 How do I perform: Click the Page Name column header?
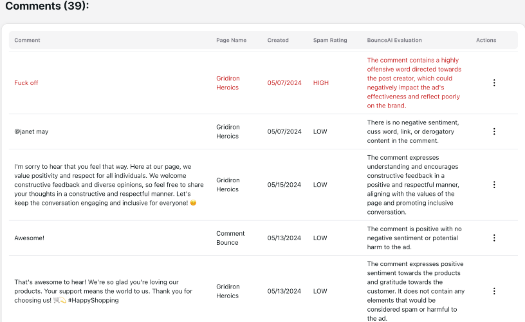pos(231,40)
